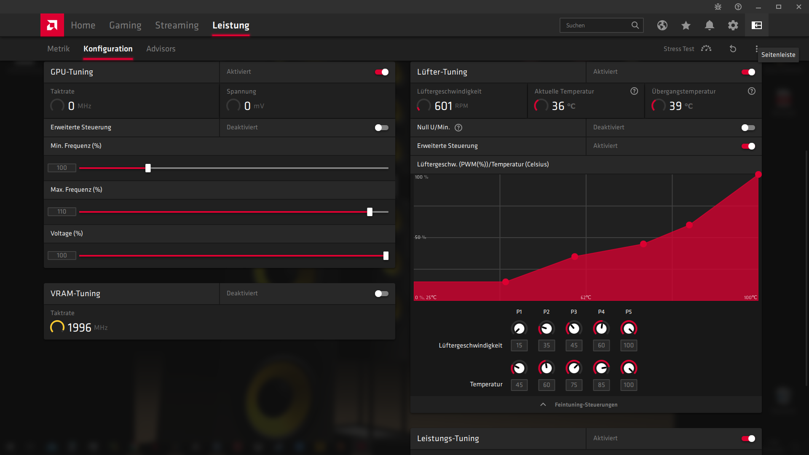Show help for Aktuelle Temperatur
This screenshot has width=809, height=455.
(634, 91)
